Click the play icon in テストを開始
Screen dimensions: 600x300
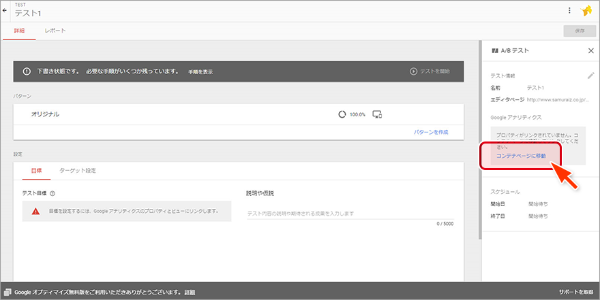click(413, 71)
